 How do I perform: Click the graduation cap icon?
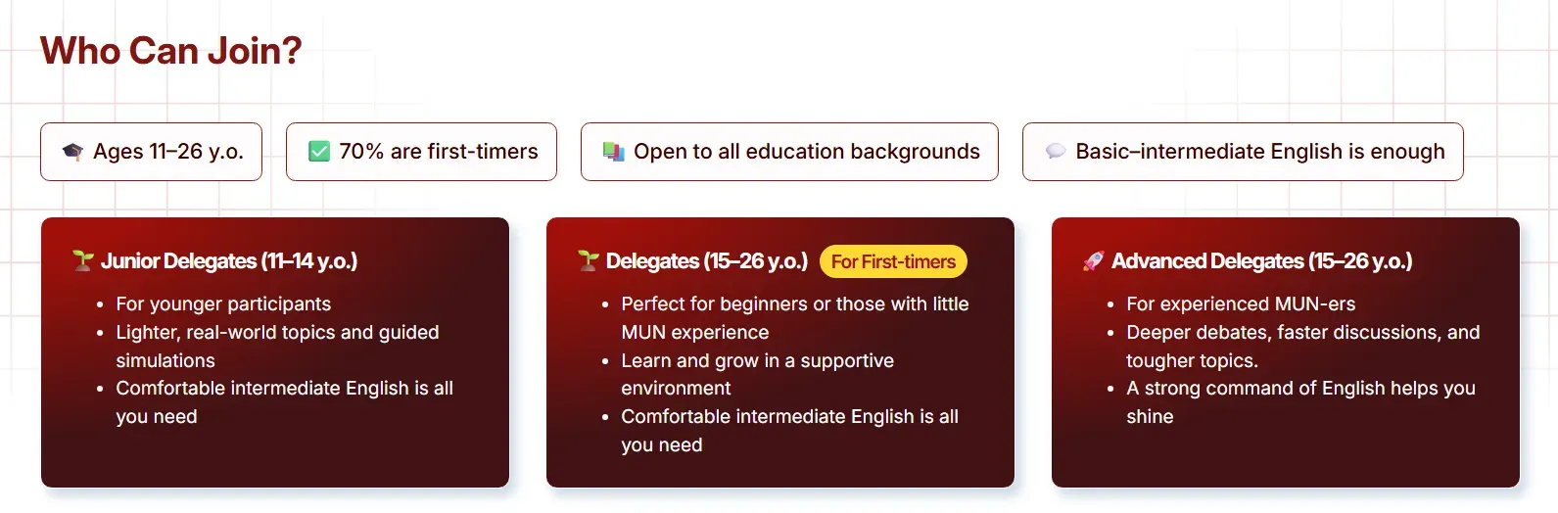(x=73, y=152)
